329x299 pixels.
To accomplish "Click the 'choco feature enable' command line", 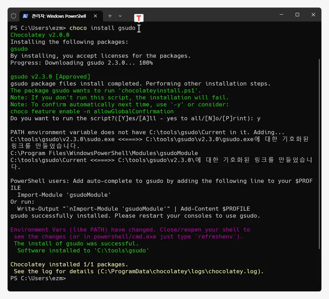I will tap(92, 111).
